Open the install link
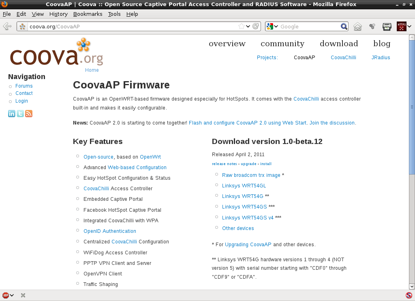Screen dimensions: 415x301 [x=266, y=164]
